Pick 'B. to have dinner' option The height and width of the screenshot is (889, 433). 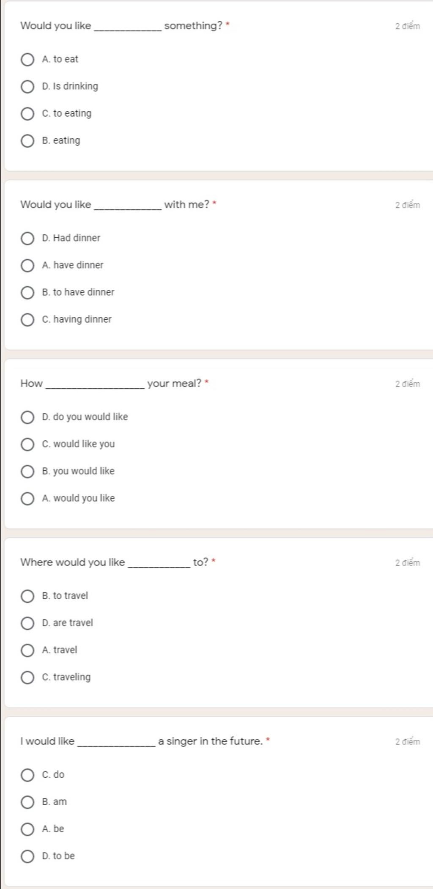click(27, 293)
